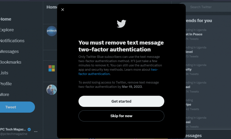Viewport: 231px width, 139px height.
Task: Go to Profile page in sidebar
Action: click(6, 84)
